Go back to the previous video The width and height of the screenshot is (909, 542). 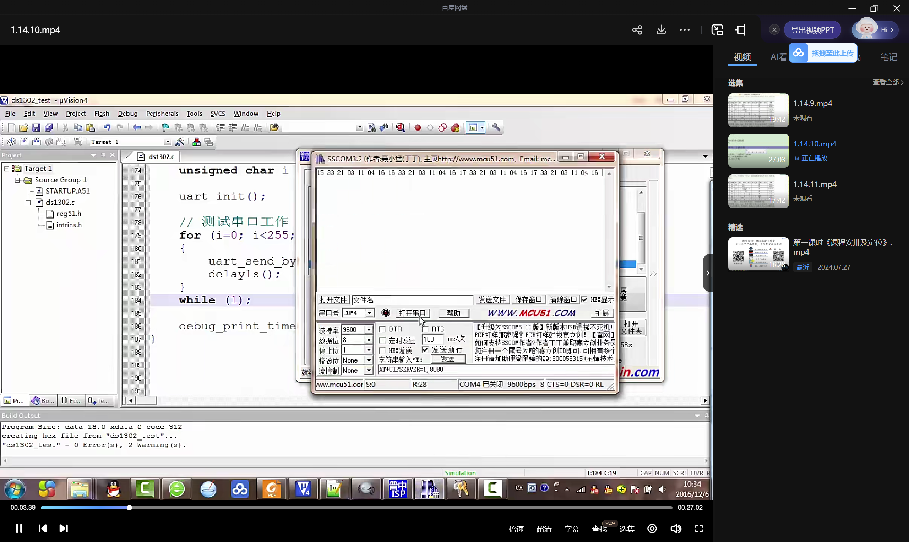coord(42,529)
